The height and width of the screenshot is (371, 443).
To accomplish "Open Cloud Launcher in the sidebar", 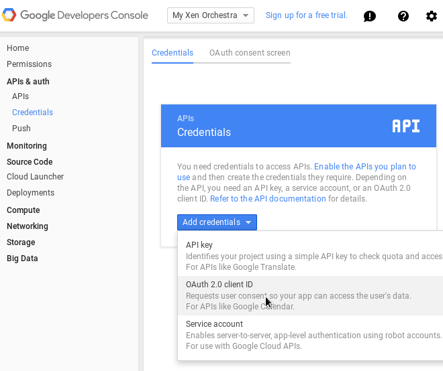I will (36, 177).
